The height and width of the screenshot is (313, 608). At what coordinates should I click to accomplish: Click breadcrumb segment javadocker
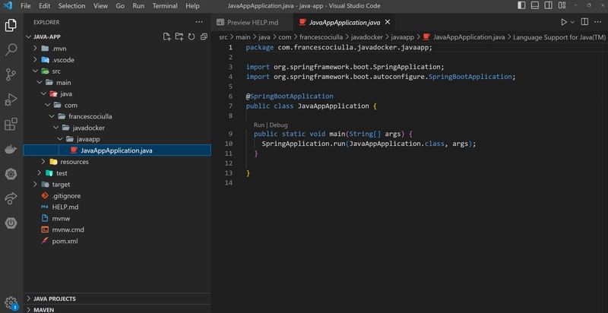(367, 37)
